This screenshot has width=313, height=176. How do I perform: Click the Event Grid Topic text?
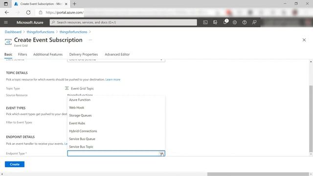point(83,88)
